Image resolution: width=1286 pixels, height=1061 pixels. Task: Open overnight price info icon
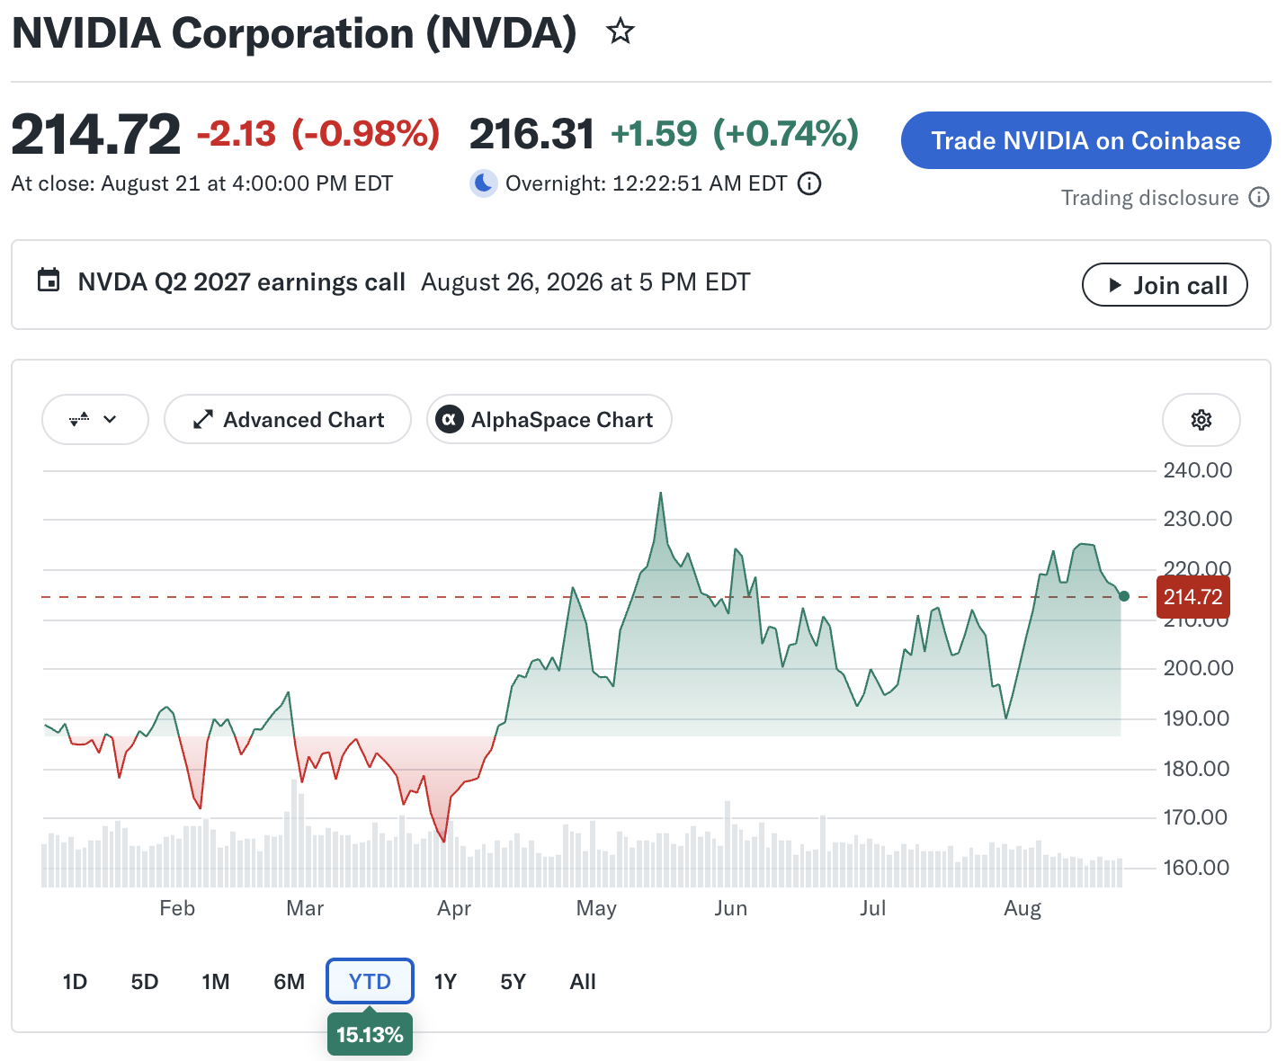coord(809,184)
